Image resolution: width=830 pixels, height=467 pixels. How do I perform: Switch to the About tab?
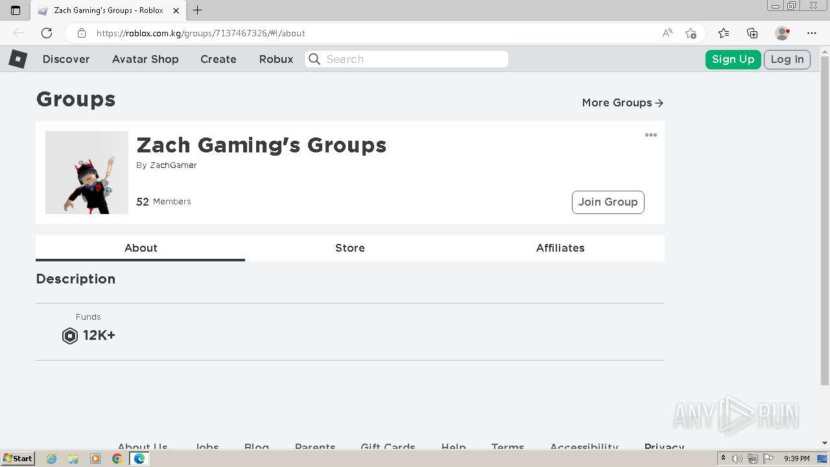[x=141, y=248]
